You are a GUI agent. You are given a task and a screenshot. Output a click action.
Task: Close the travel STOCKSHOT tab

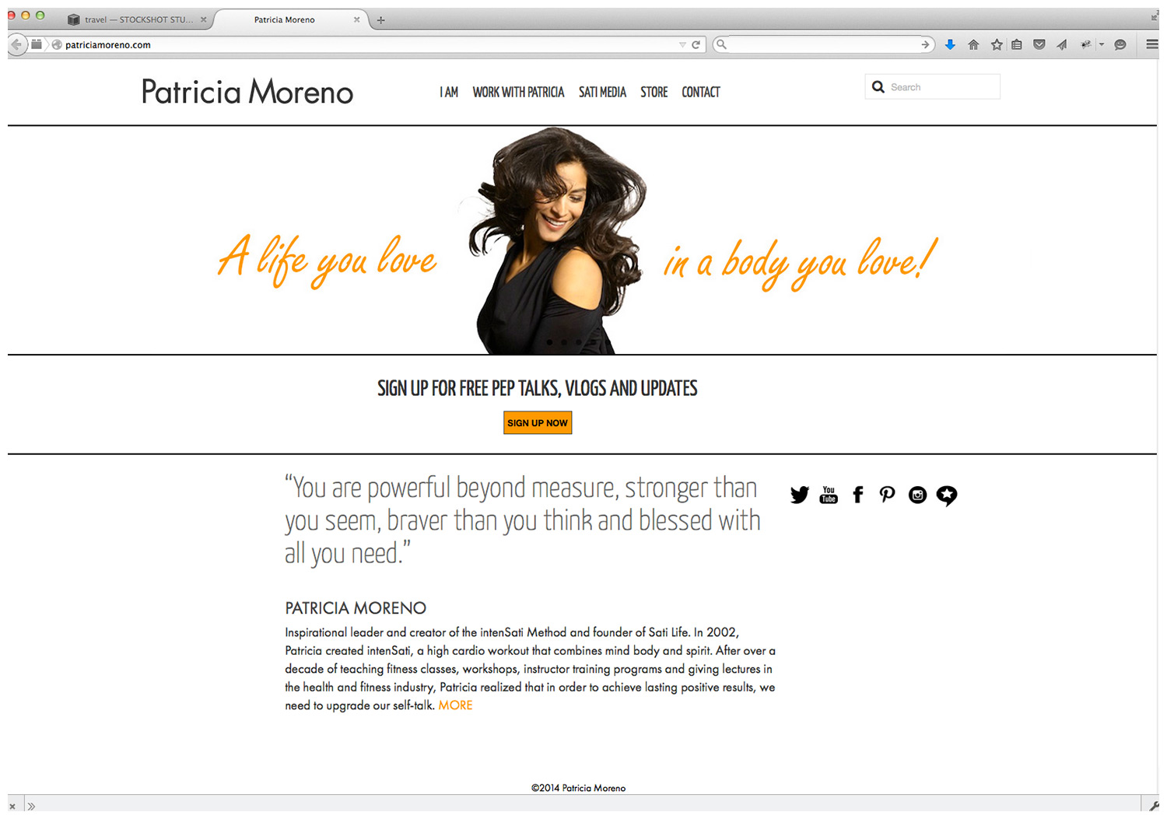pos(203,19)
